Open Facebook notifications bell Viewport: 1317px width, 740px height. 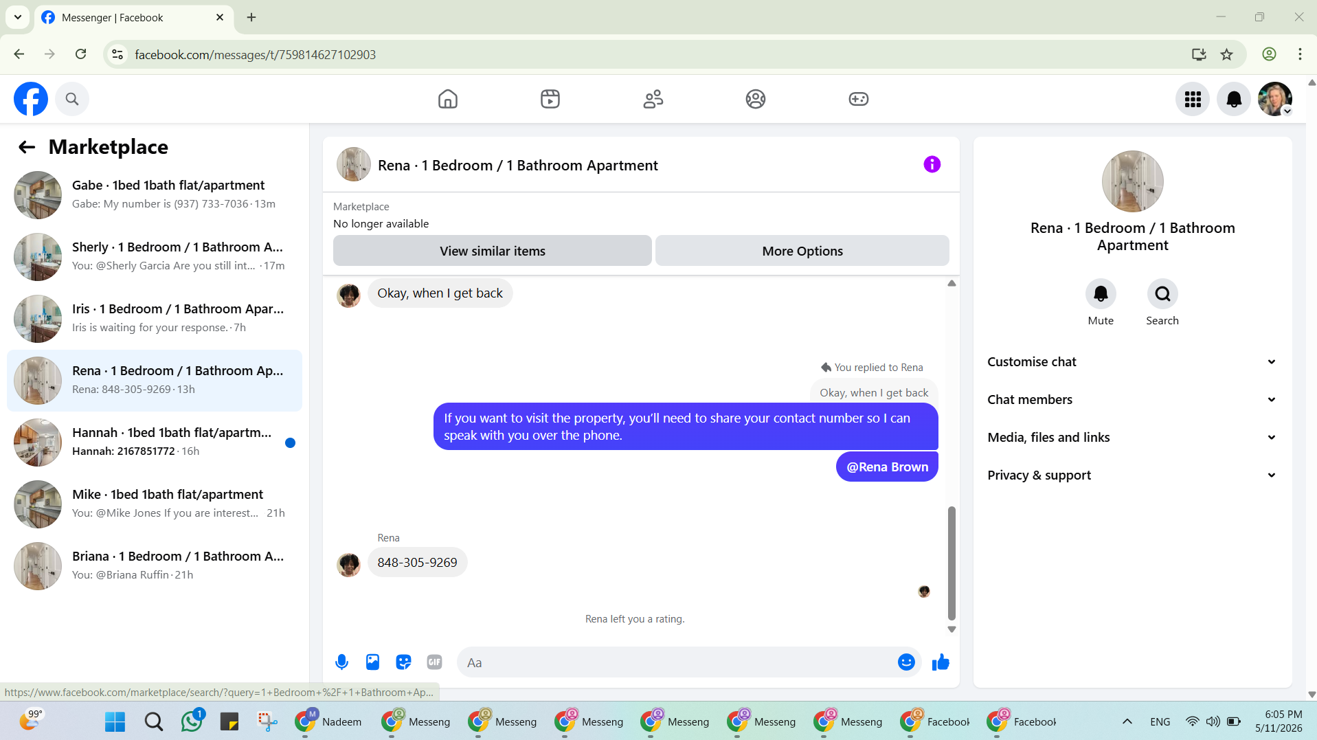coord(1234,100)
